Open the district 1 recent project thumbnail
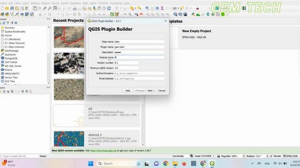Screen dimensions: 300x168 [69, 139]
